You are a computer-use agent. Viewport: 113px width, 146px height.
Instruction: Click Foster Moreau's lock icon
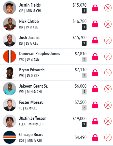95,105
